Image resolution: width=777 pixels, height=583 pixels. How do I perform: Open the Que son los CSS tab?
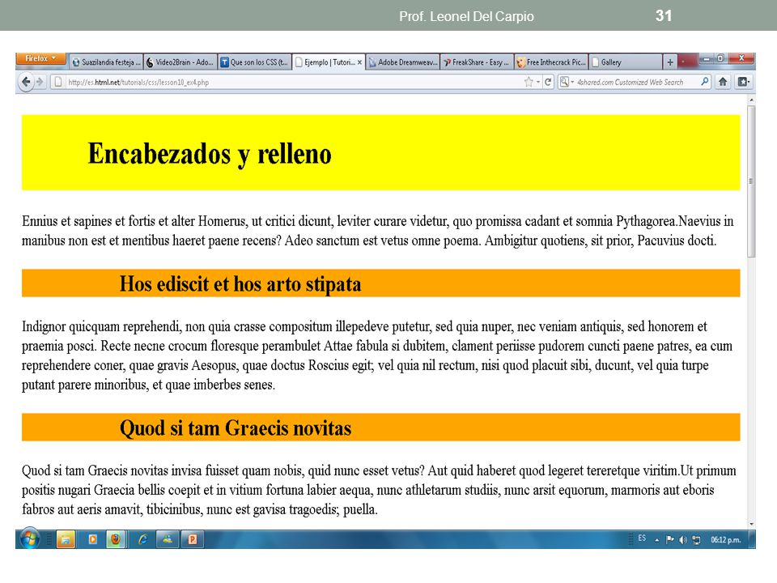(x=254, y=62)
